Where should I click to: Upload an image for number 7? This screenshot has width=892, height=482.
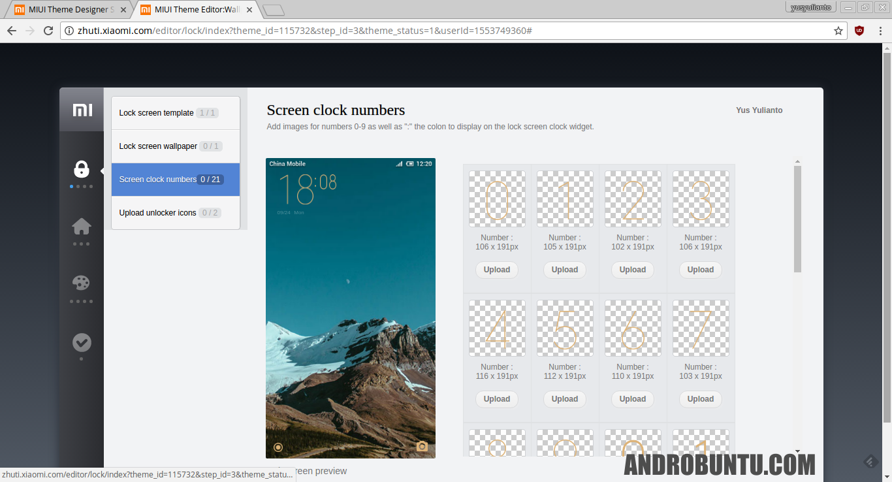(700, 398)
